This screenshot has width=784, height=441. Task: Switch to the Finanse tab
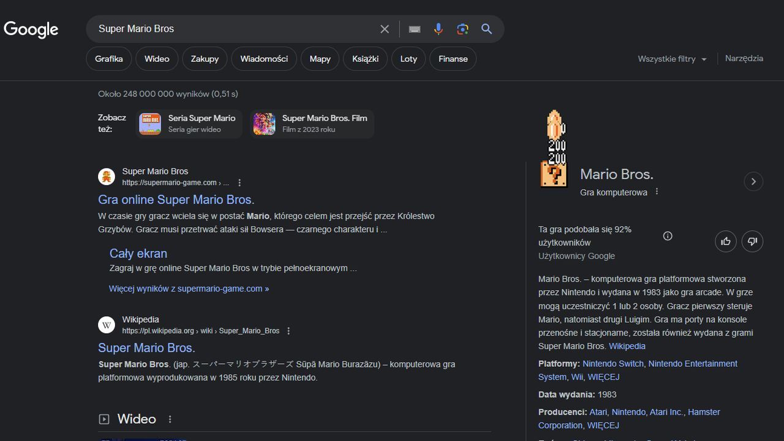point(453,59)
